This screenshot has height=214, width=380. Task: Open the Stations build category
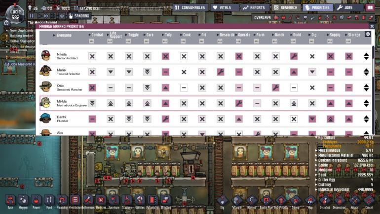[x=127, y=201]
